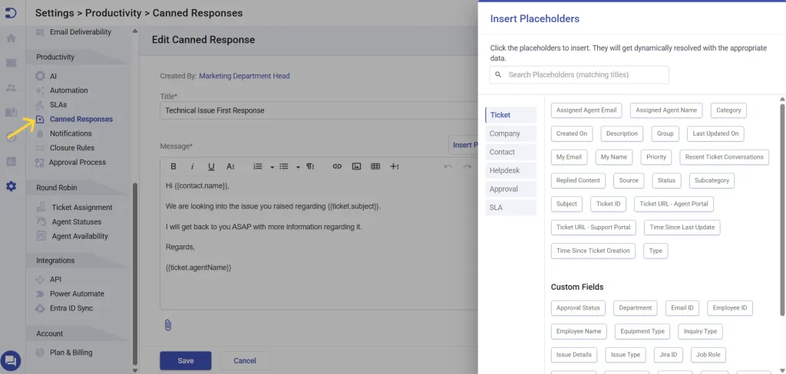
Task: Insert image in message editor
Action: coord(356,166)
